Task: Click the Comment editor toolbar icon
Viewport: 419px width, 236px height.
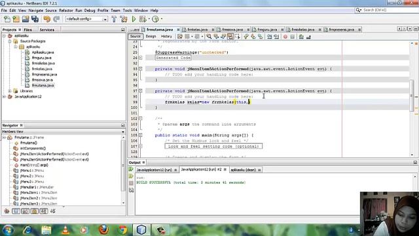Action: (301, 37)
